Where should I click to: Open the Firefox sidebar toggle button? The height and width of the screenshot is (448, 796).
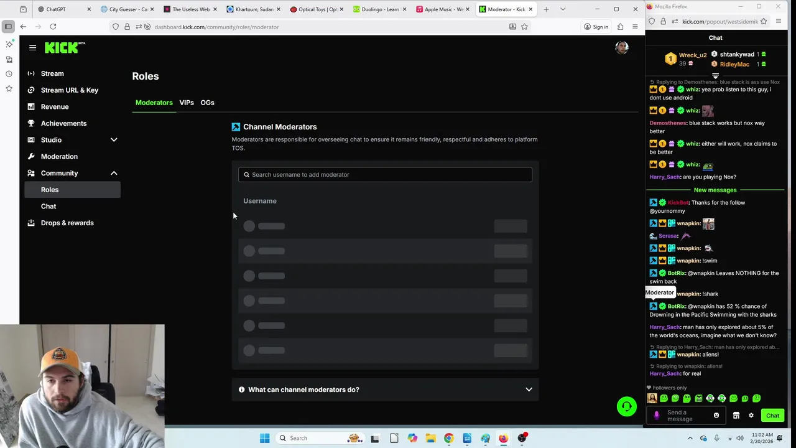pyautogui.click(x=8, y=27)
